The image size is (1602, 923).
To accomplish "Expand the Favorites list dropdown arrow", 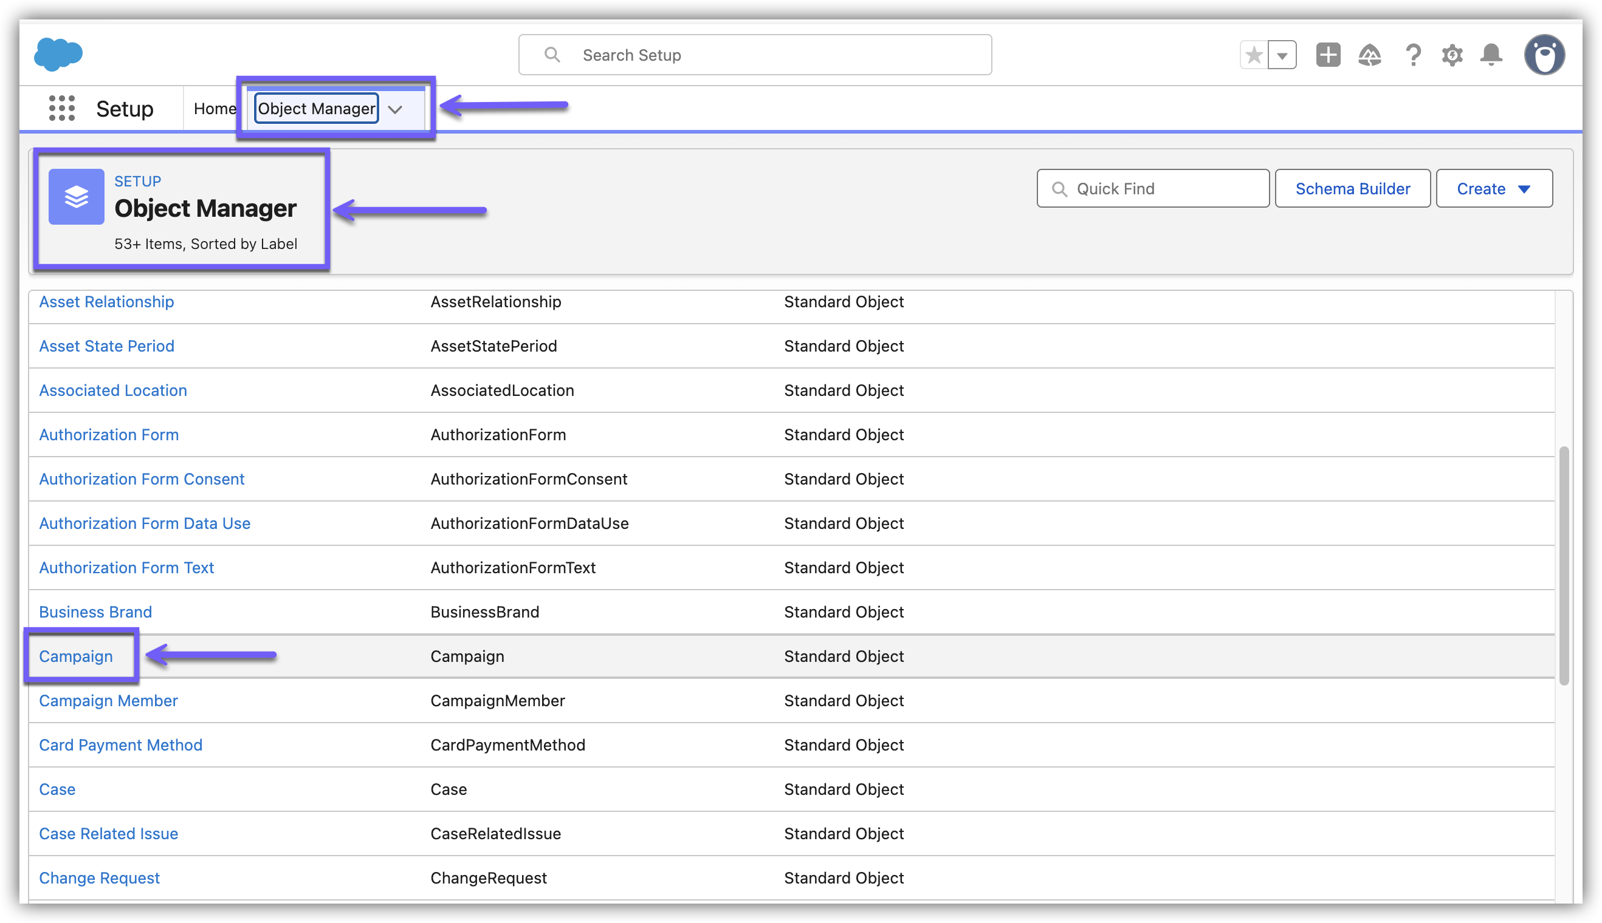I will [x=1282, y=55].
